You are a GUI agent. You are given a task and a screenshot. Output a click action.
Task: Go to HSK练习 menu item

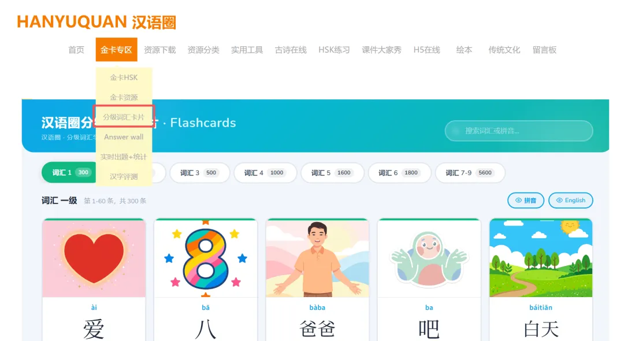334,50
